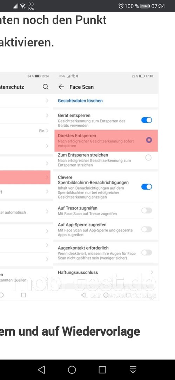Toggle the Augenkontakt erforderlich switch
Viewport: 175px width, 380px height.
click(x=147, y=253)
